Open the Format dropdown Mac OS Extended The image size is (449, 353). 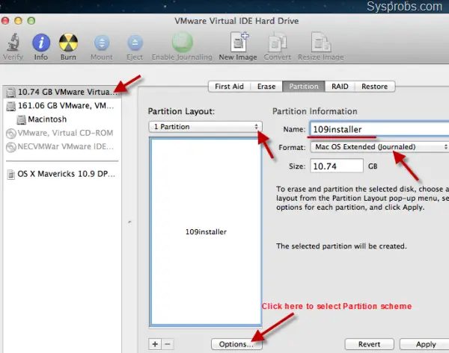click(x=379, y=147)
